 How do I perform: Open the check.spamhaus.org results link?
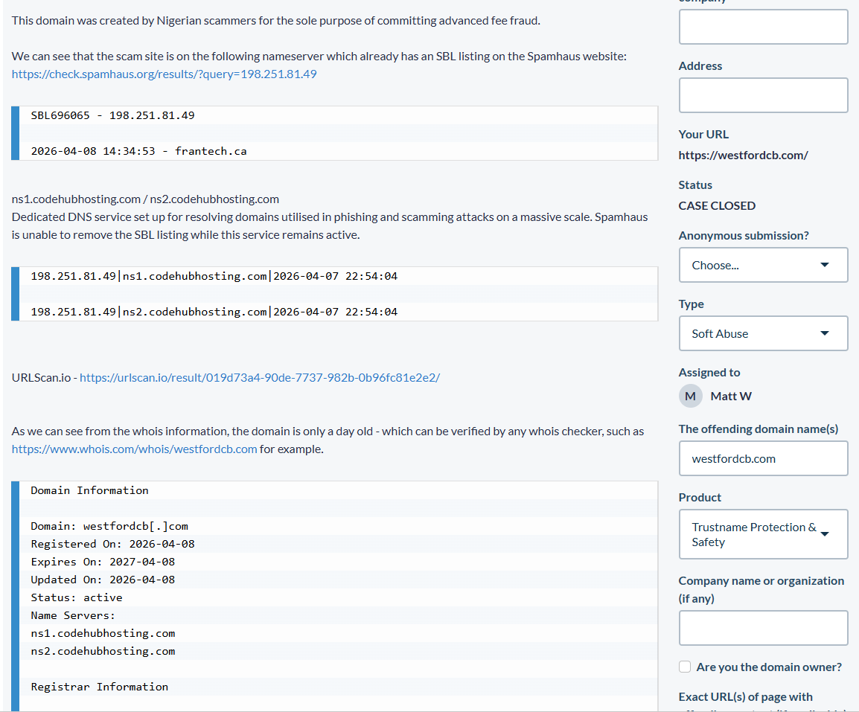(x=164, y=74)
